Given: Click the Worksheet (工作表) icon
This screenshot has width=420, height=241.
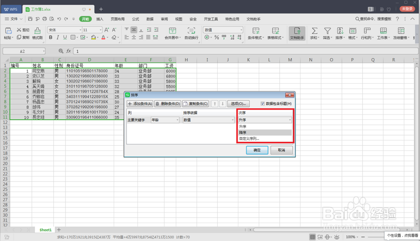Looking at the screenshot, I should pos(383,31).
